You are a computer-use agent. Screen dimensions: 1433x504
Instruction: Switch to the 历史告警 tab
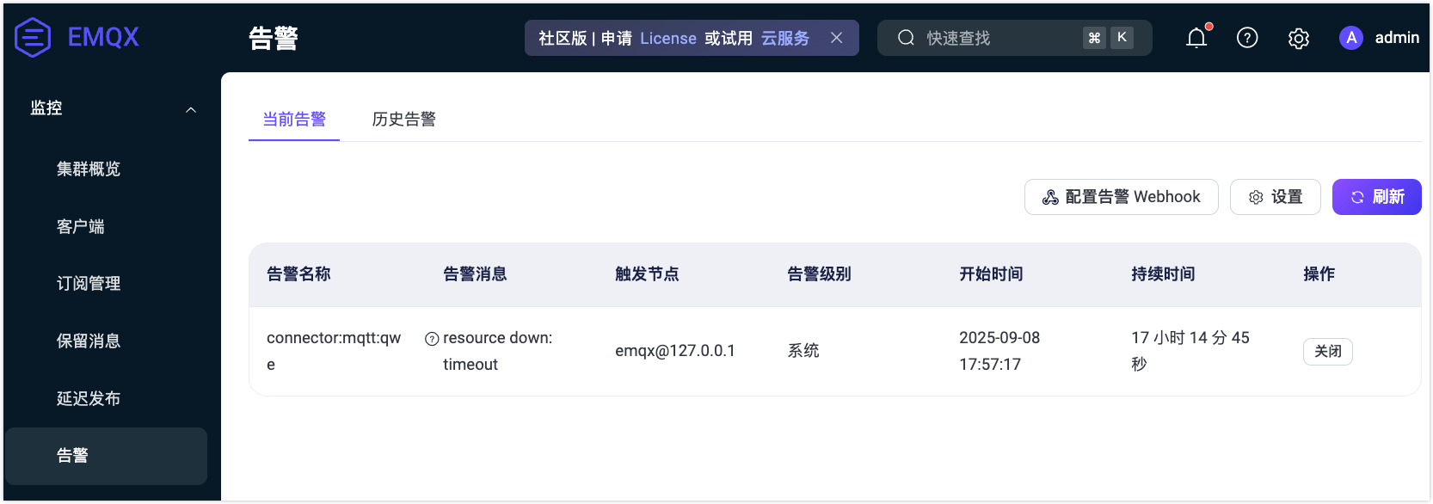(403, 119)
